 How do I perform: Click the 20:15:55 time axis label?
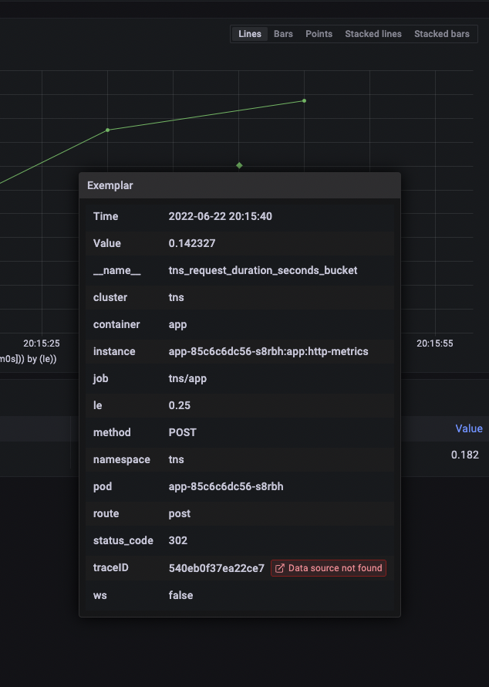tap(435, 343)
